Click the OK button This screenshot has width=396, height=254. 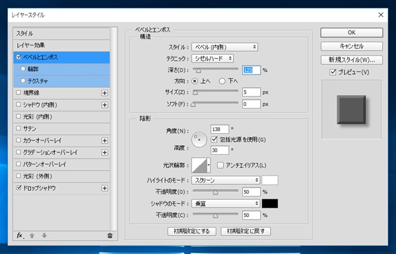[352, 32]
